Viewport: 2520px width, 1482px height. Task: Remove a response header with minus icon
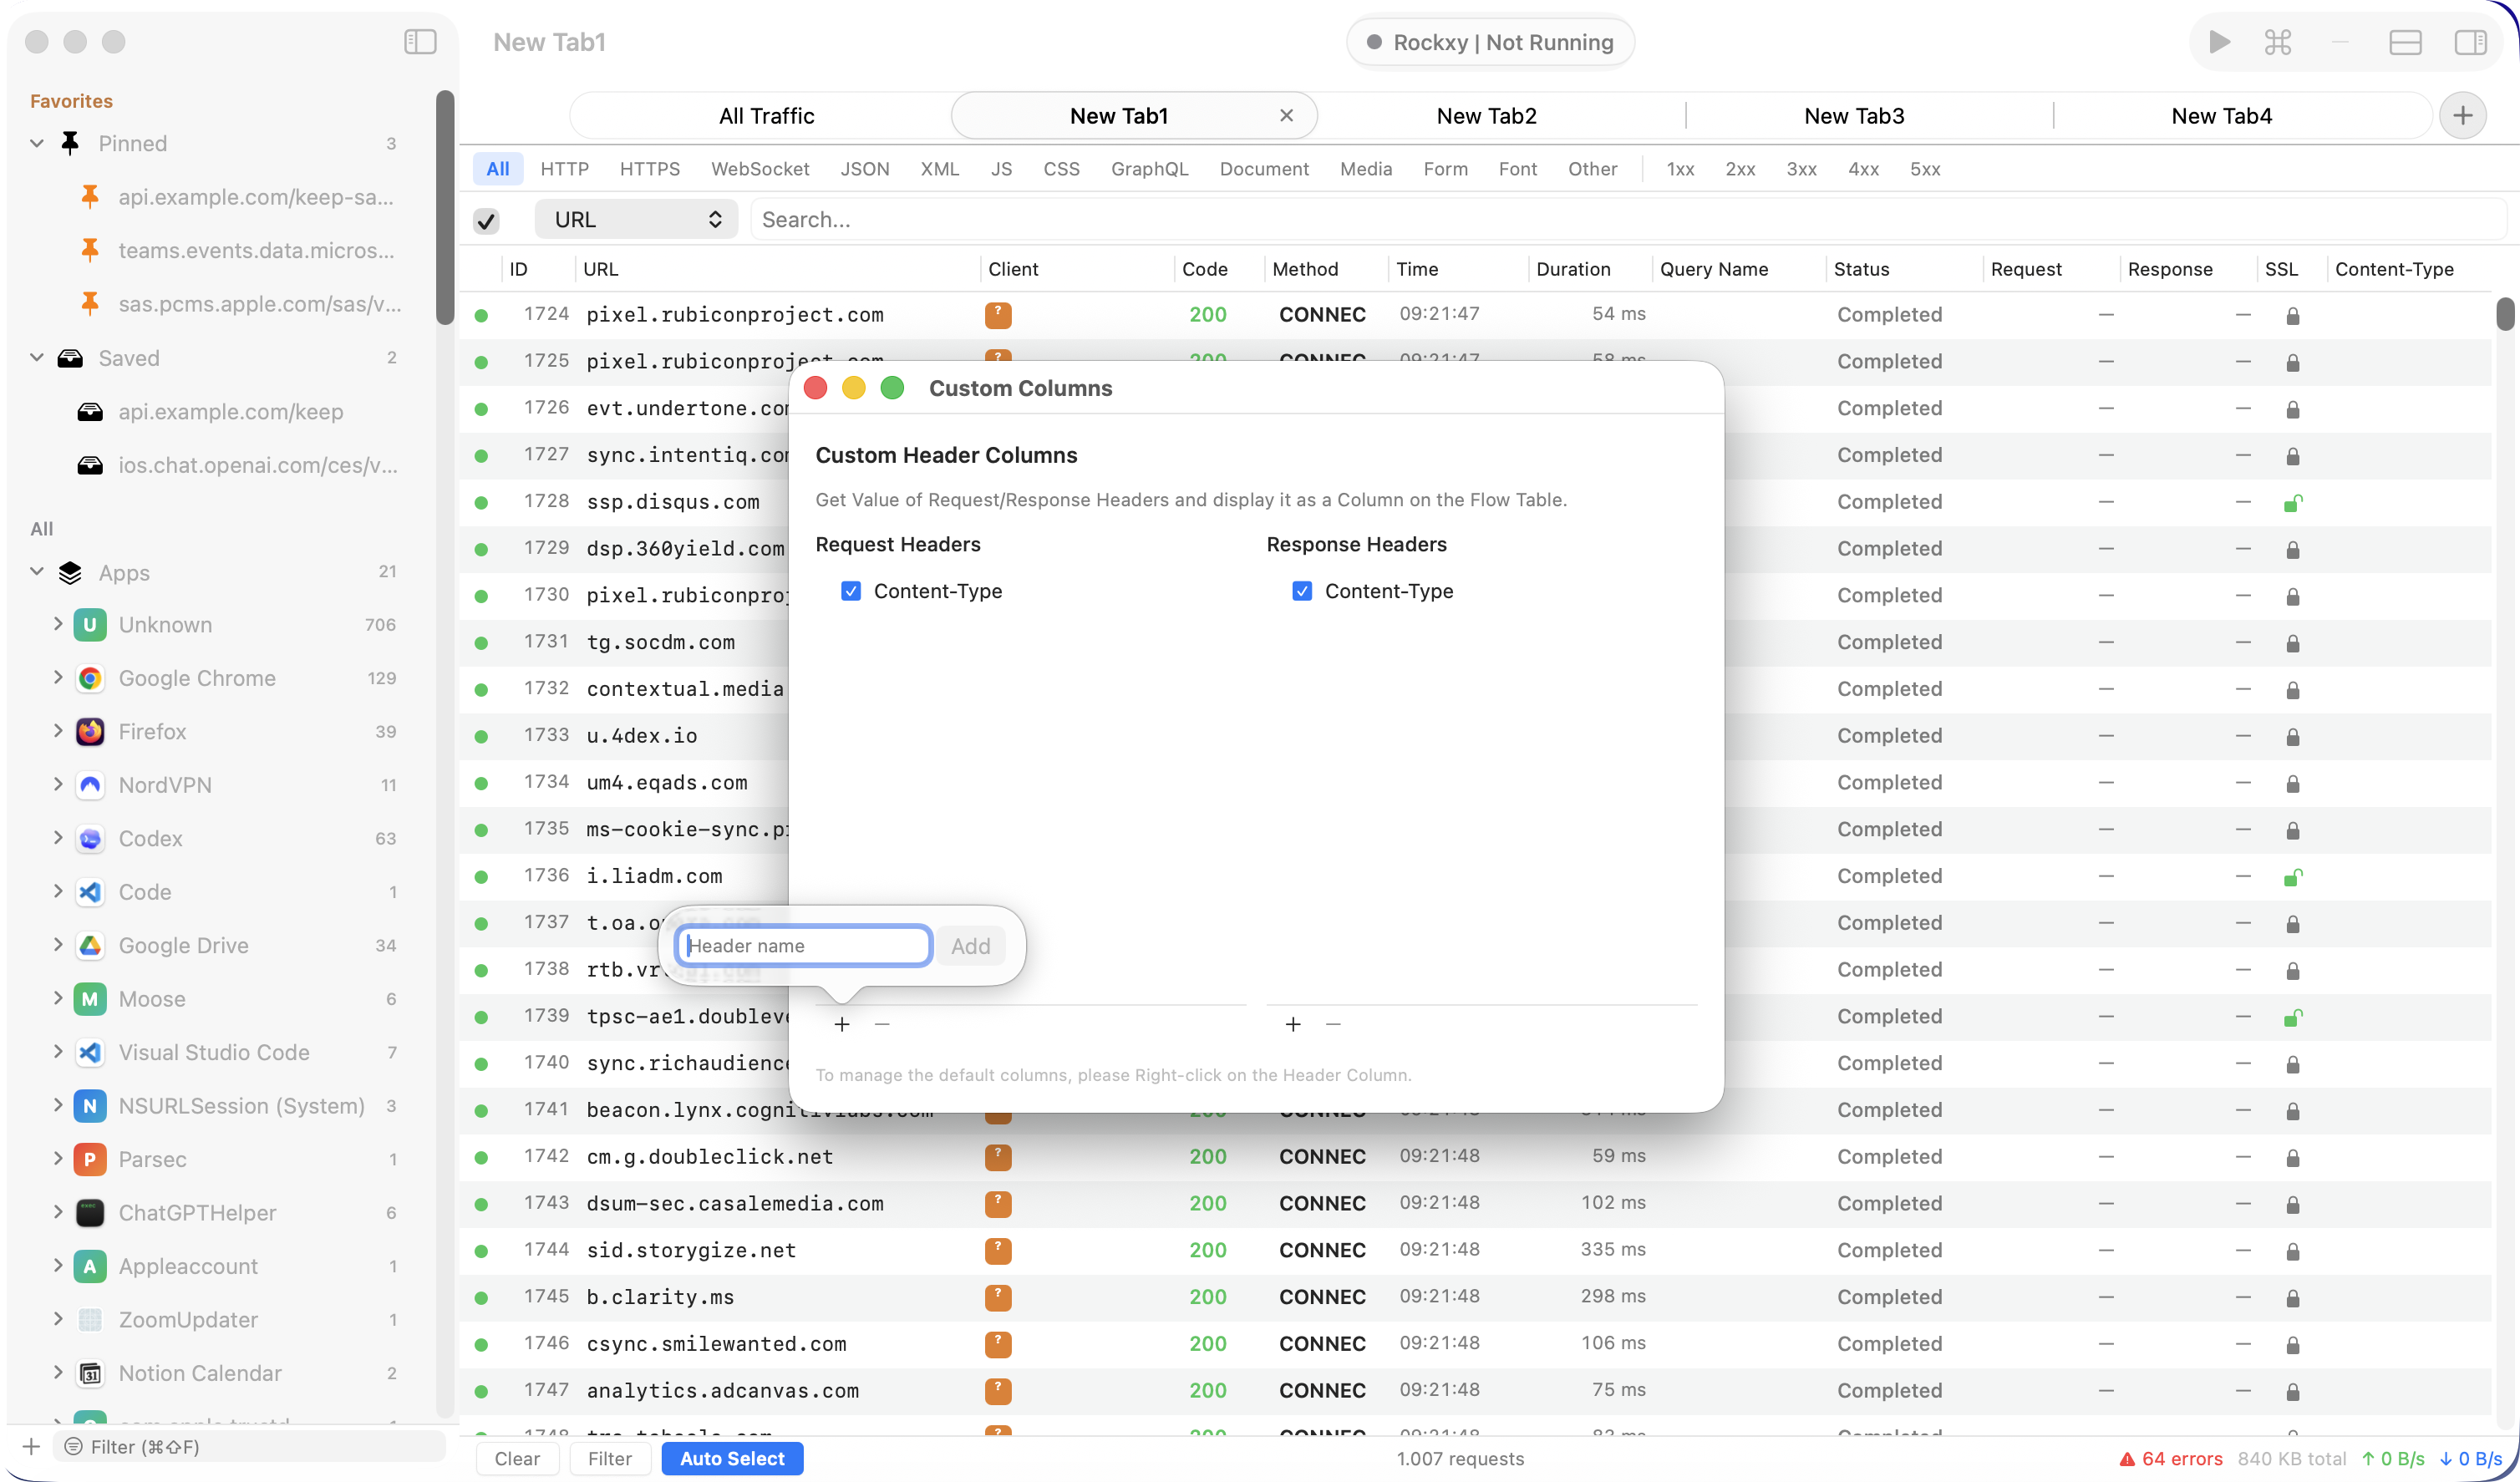pyautogui.click(x=1333, y=1024)
